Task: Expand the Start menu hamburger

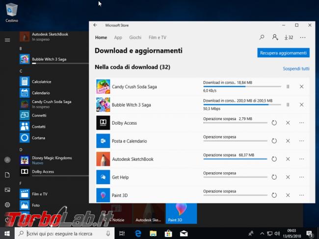Action: tap(7, 40)
